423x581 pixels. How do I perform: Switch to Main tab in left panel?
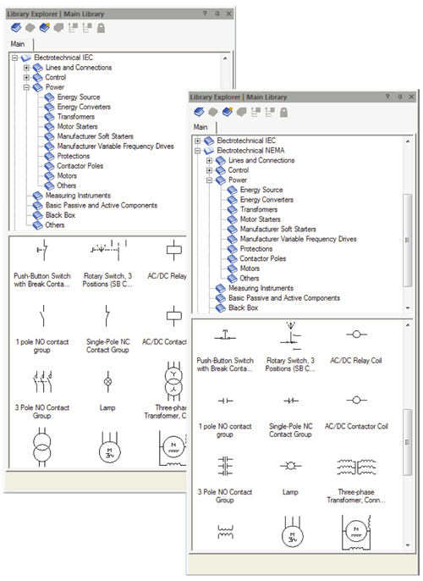point(18,44)
